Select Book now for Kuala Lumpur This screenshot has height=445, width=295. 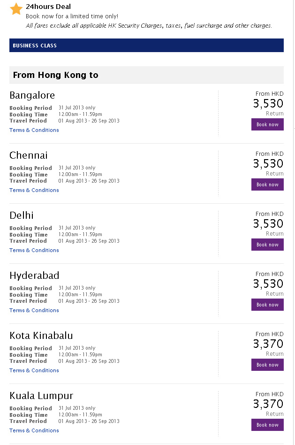tap(267, 425)
